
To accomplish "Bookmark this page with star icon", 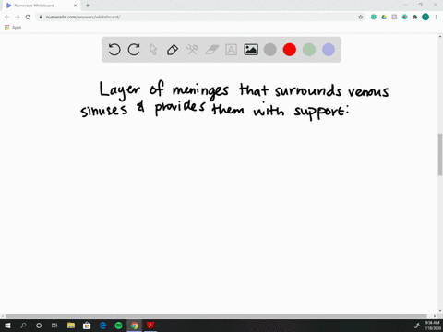I will [x=361, y=17].
